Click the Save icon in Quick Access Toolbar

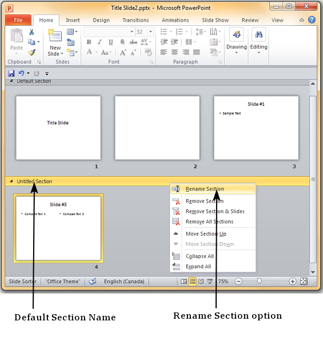pos(11,73)
